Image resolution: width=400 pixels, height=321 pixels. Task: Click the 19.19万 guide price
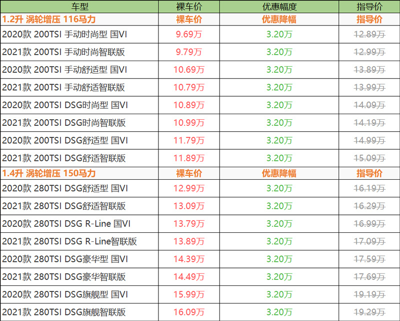369,294
